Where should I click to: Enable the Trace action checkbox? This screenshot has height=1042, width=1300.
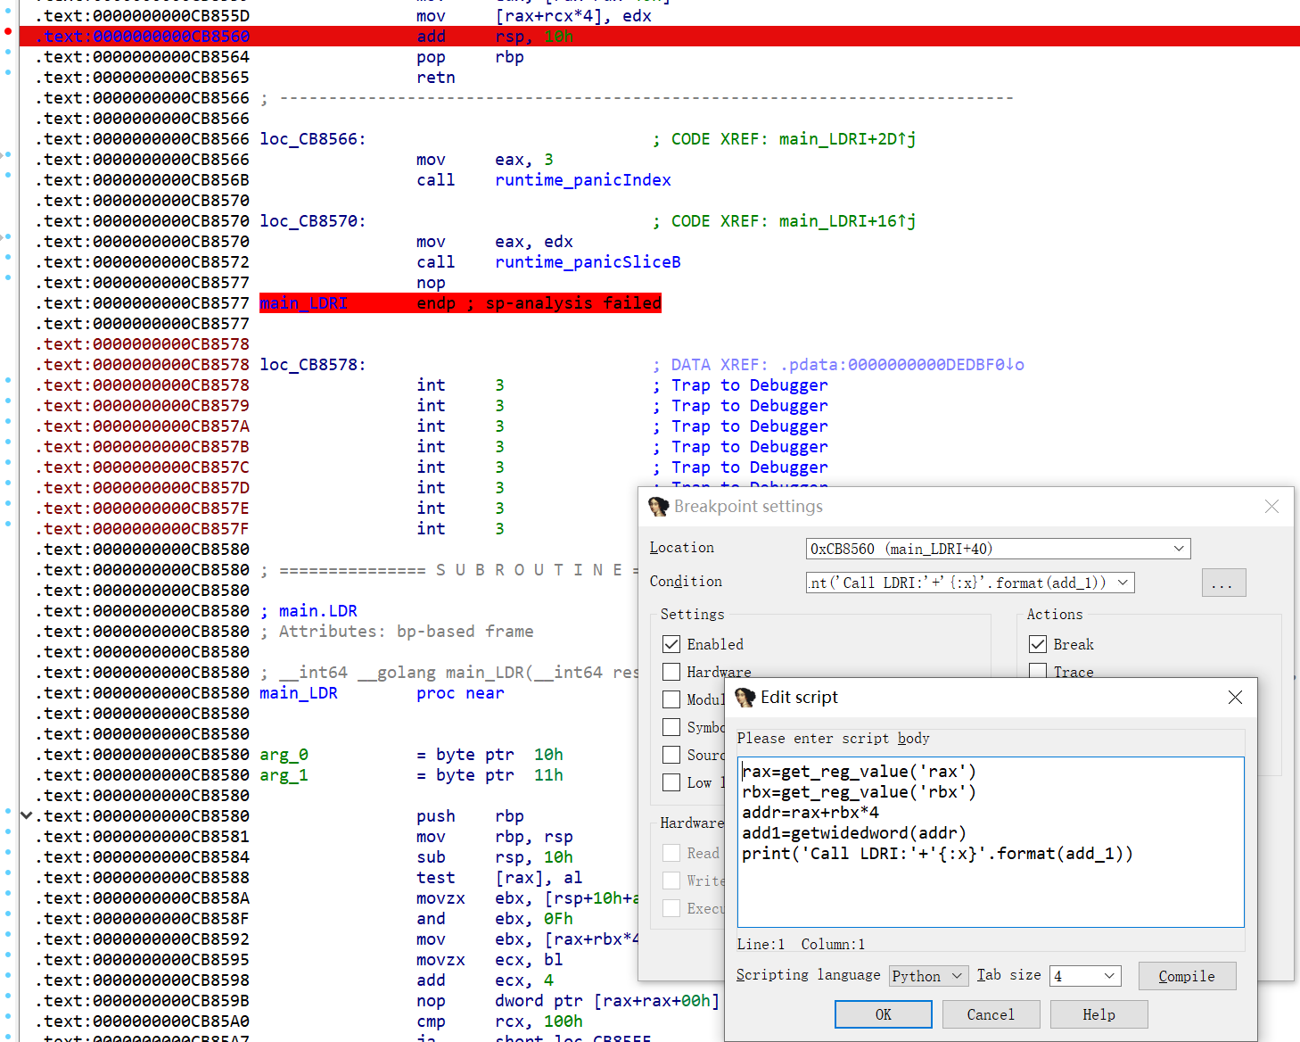pos(1038,672)
